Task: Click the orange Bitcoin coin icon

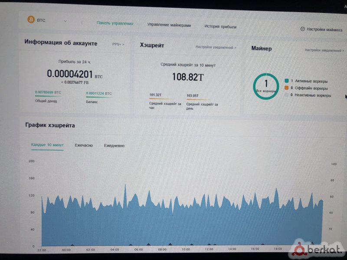Action: coord(31,20)
